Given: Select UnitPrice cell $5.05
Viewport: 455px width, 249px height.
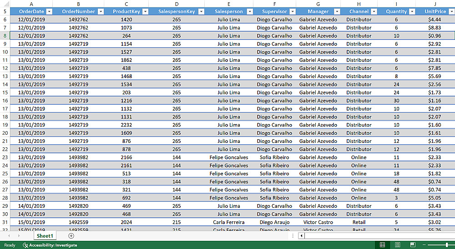Looking at the screenshot, I should (x=435, y=198).
